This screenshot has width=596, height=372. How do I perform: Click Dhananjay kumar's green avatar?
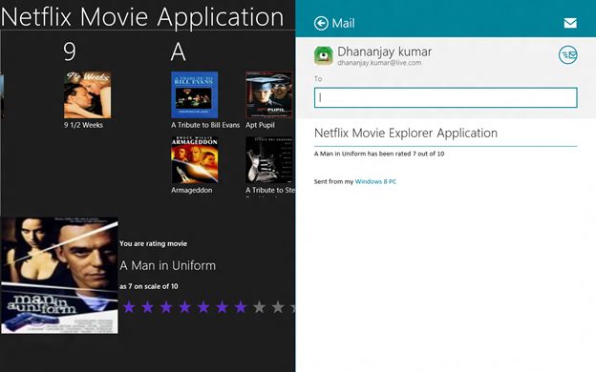click(x=324, y=55)
